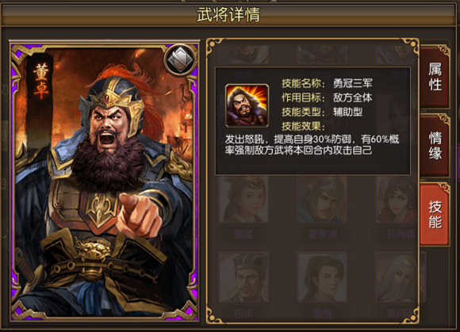Screen dimensions: 460x332
Task: Pick the 孙尚香 portrait
Action: tap(397, 199)
